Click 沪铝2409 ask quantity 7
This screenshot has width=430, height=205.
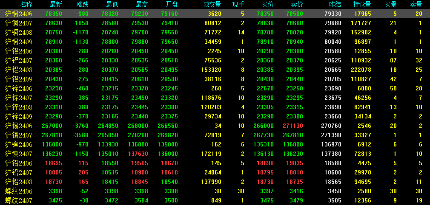pyautogui.click(x=420, y=79)
